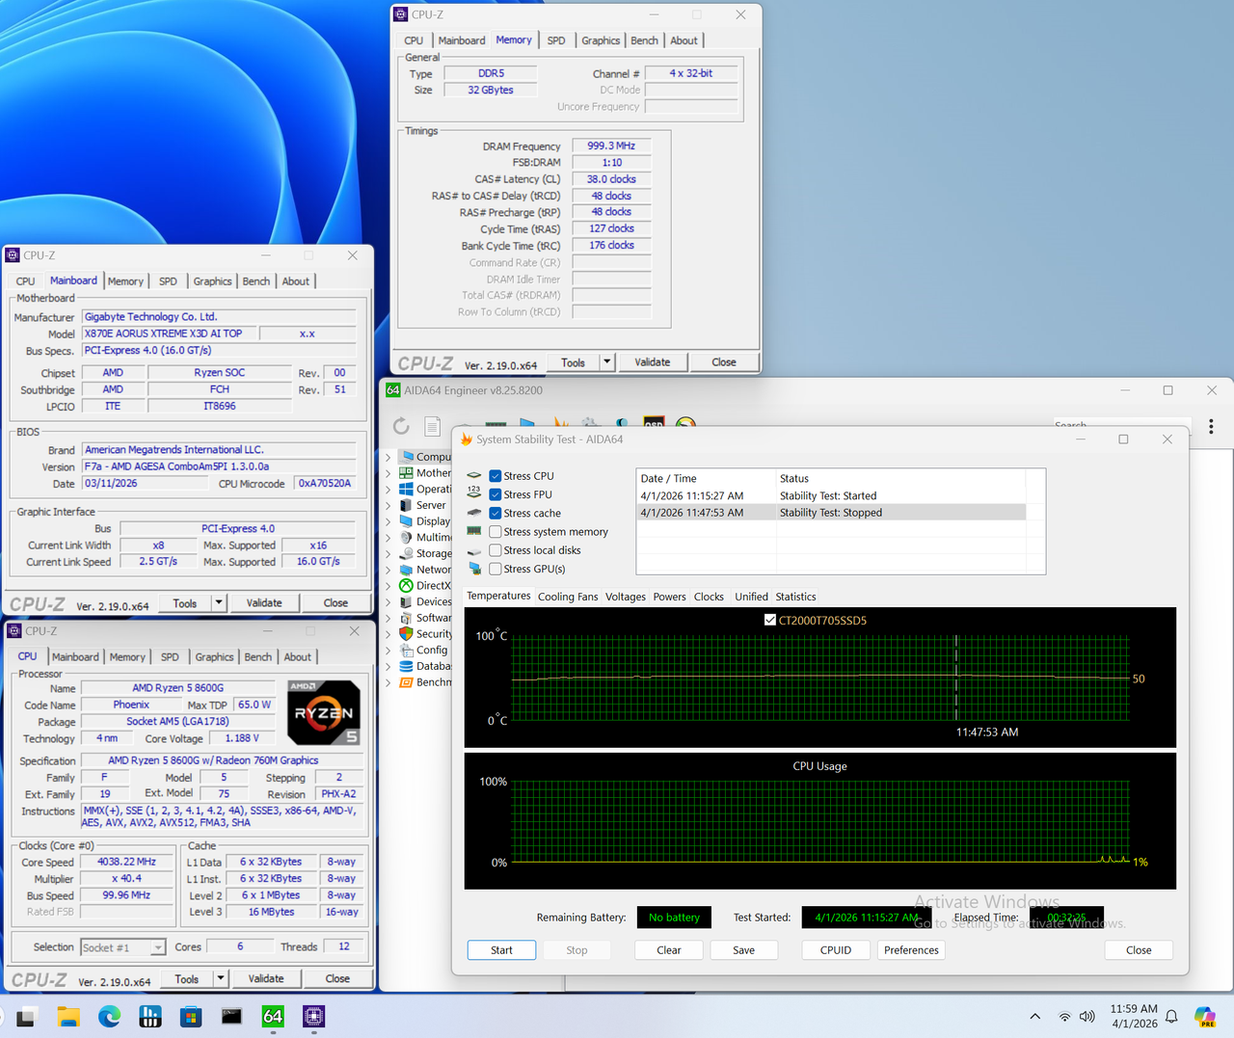The height and width of the screenshot is (1038, 1234).
Task: Open Microsoft Store from the taskbar
Action: [191, 1017]
